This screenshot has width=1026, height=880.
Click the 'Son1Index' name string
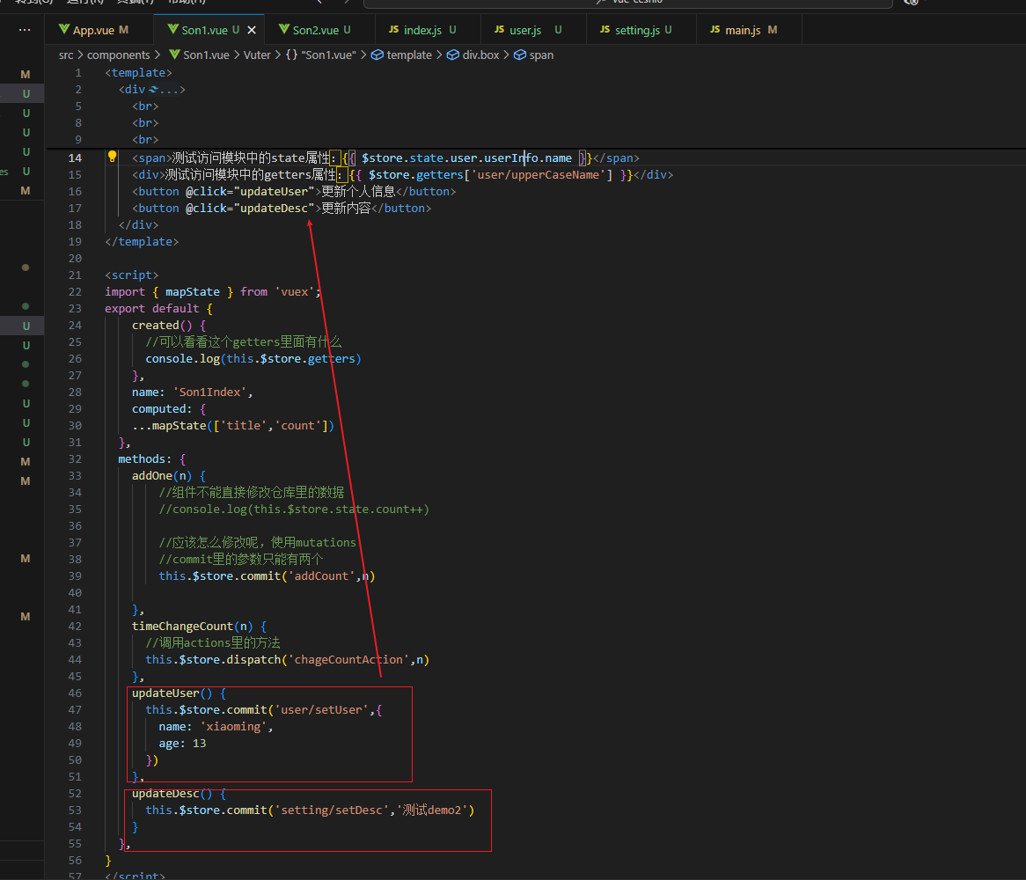click(209, 392)
